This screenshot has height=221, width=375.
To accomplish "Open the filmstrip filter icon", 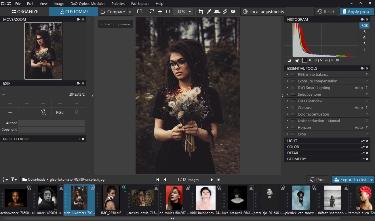I will coord(13,179).
